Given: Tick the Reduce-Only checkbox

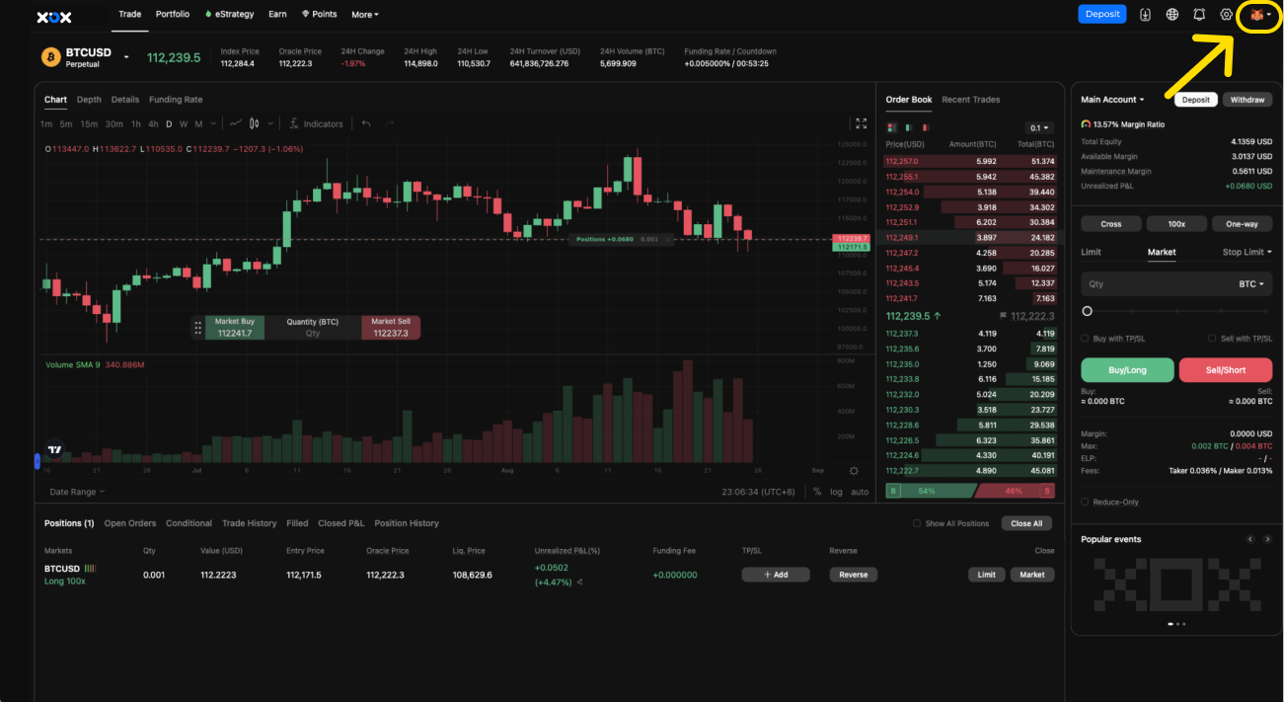Looking at the screenshot, I should click(x=1086, y=503).
